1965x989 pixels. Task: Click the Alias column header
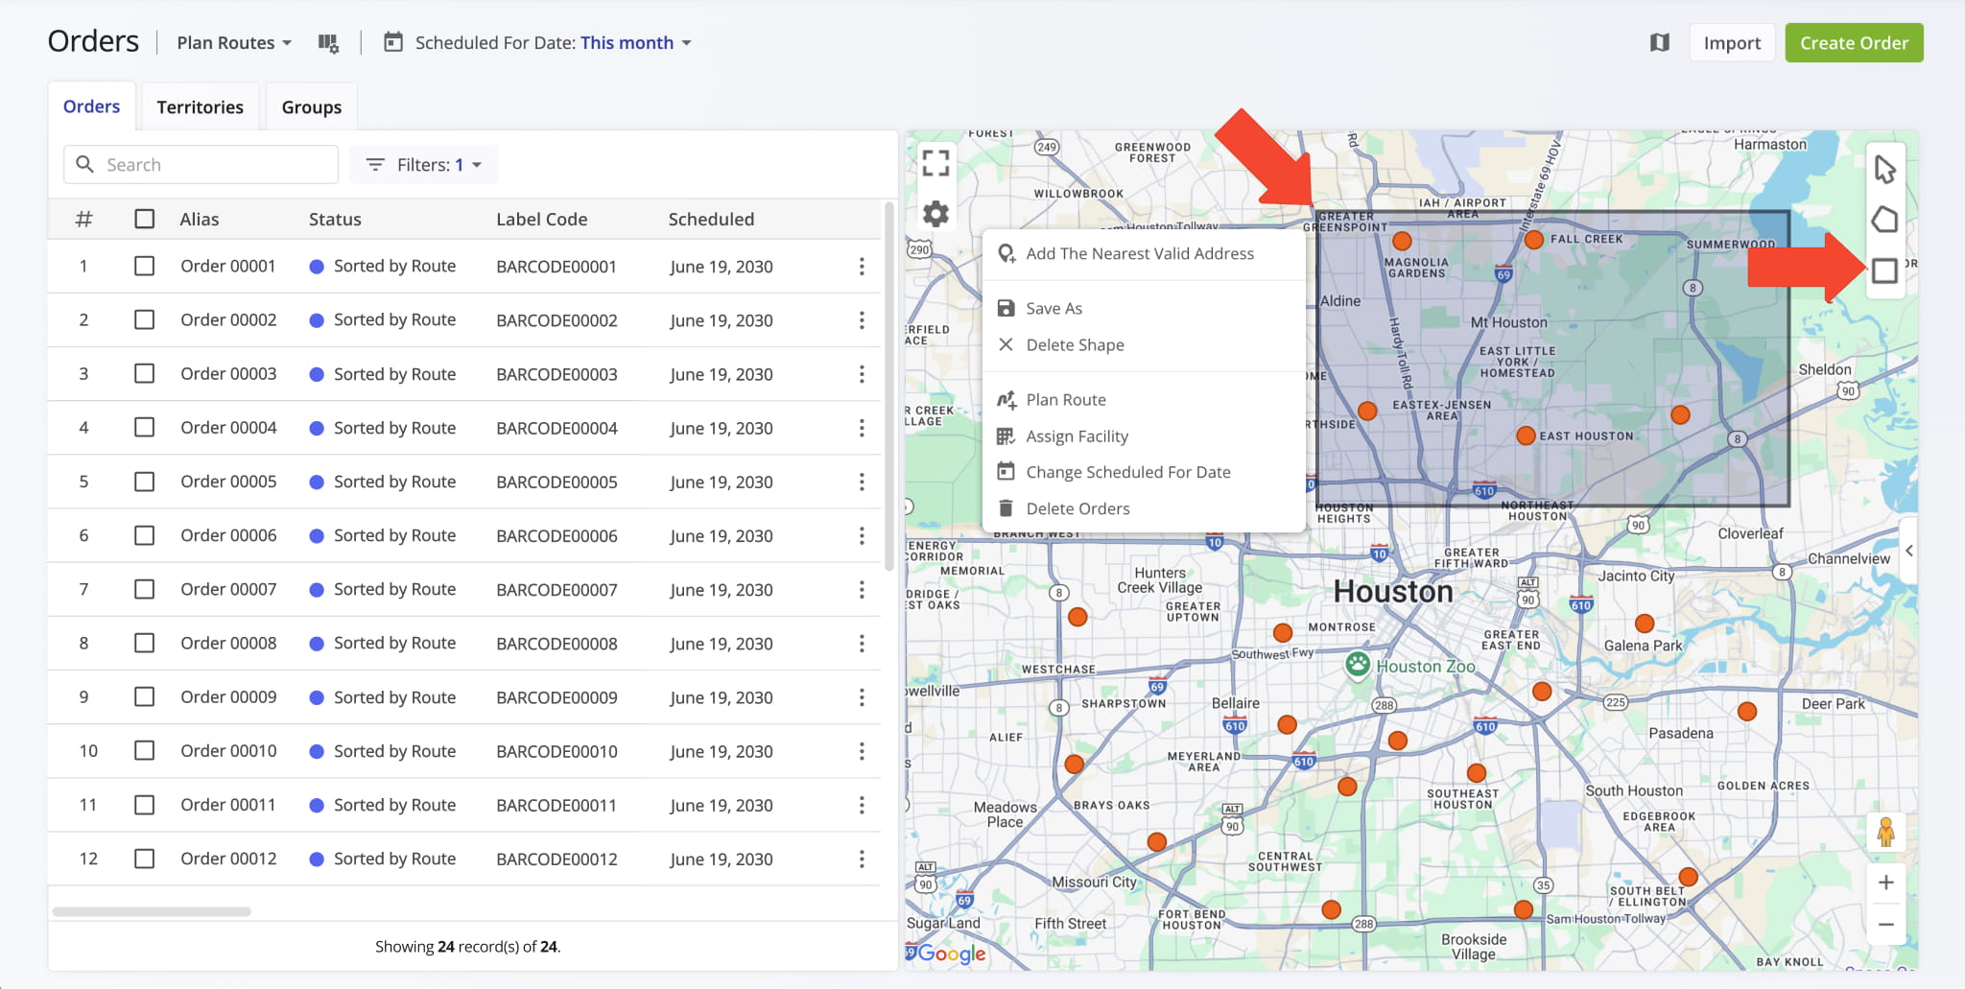200,219
